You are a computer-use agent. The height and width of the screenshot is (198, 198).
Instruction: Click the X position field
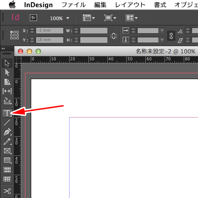tap(49, 30)
